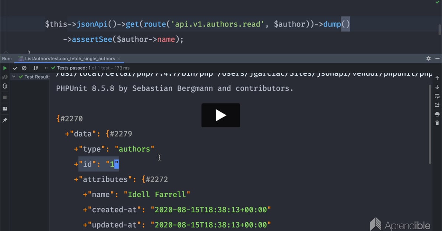Image resolution: width=442 pixels, height=231 pixels.
Task: Toggle soft-wrap in console output
Action: (x=437, y=96)
